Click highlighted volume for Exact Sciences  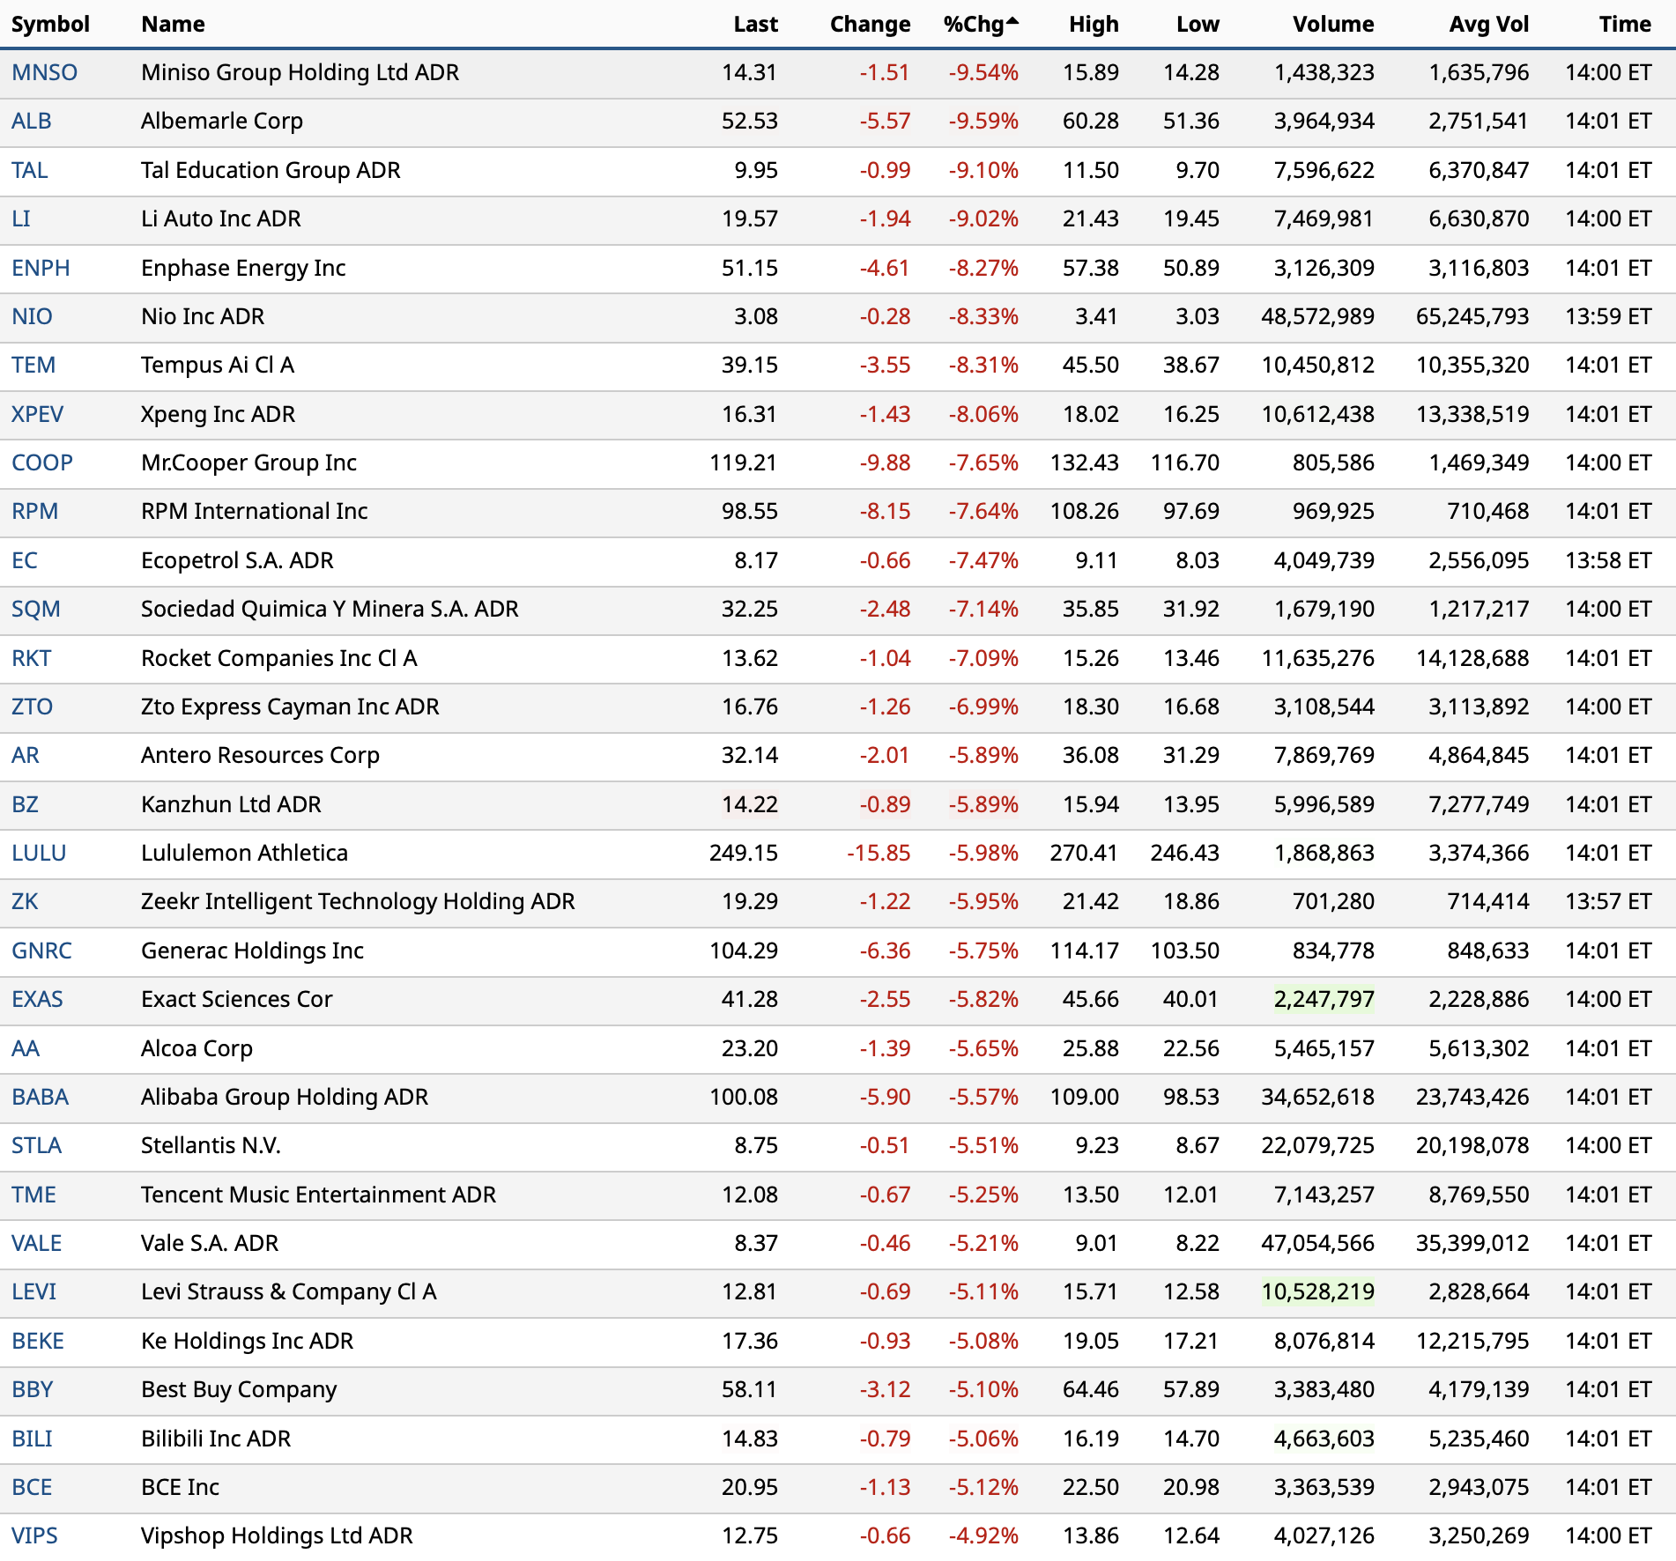pos(1324,999)
